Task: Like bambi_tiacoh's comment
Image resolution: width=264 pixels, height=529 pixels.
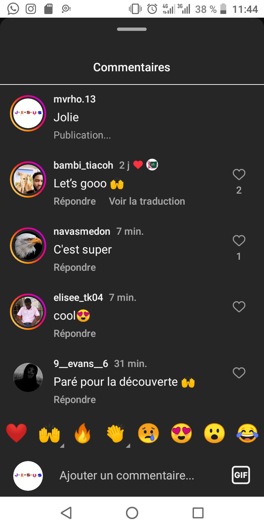Action: coord(239,175)
